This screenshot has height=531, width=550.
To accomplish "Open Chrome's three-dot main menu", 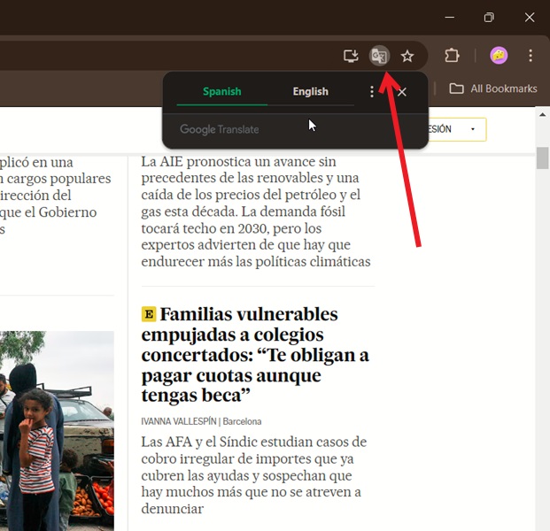I will coord(531,56).
